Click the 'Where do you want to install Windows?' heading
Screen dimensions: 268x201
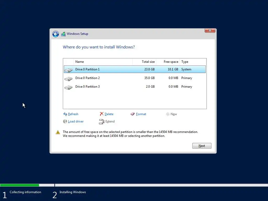click(x=99, y=47)
